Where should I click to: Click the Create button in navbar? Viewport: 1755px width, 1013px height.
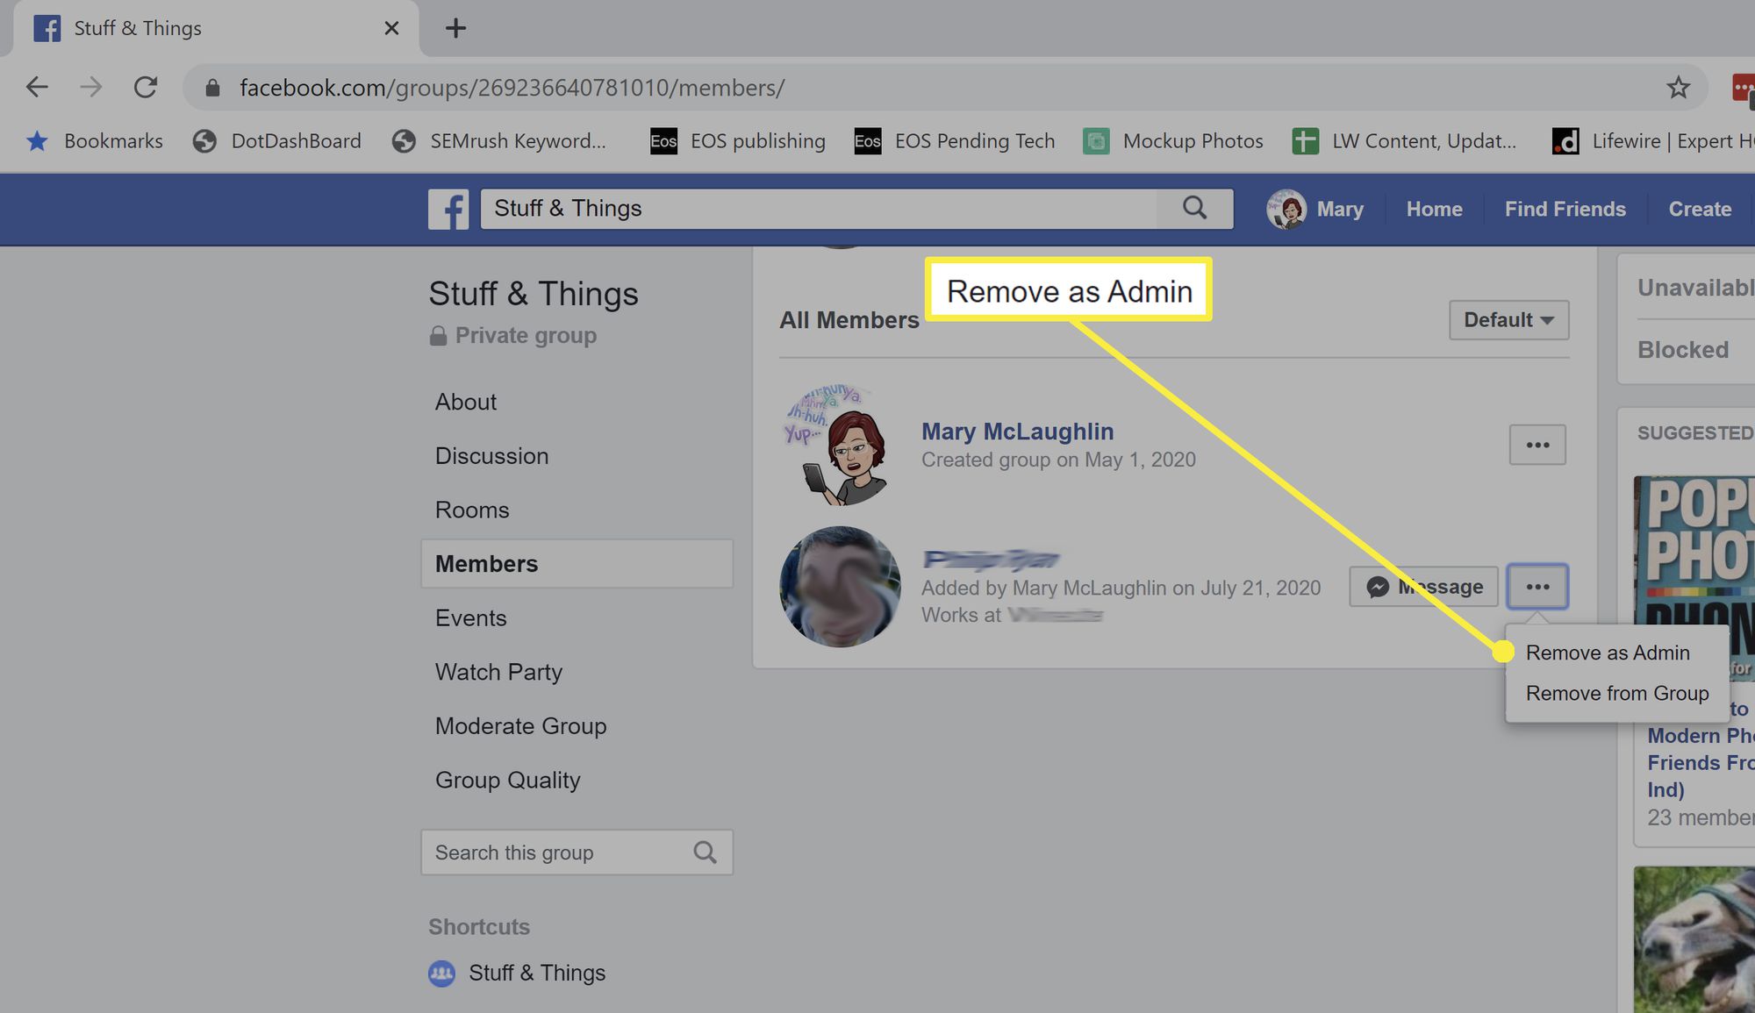pos(1700,207)
